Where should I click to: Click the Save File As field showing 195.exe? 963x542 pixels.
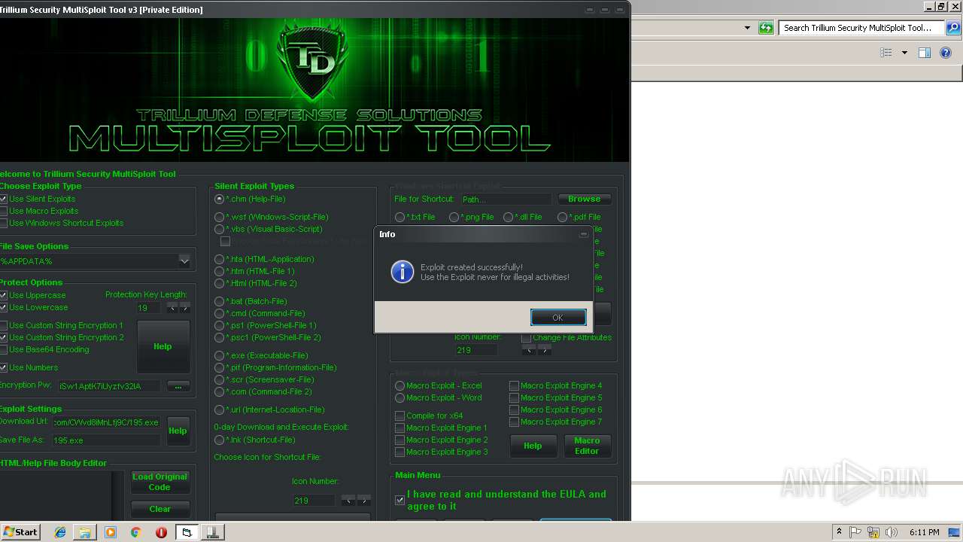[x=105, y=440]
